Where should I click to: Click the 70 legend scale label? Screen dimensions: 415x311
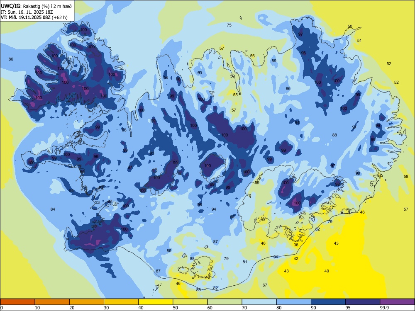[244, 308]
